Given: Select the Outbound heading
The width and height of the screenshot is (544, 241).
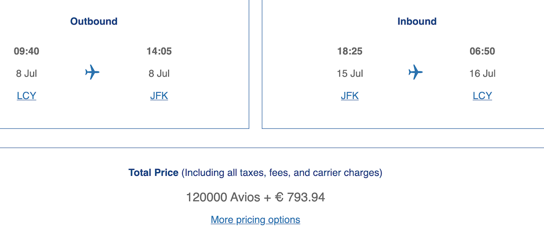Looking at the screenshot, I should coord(94,22).
